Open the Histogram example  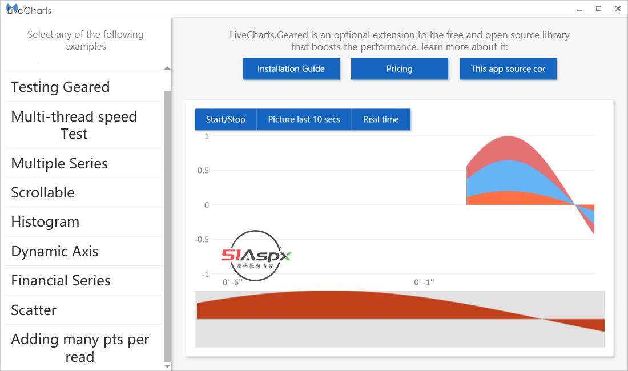tap(84, 221)
